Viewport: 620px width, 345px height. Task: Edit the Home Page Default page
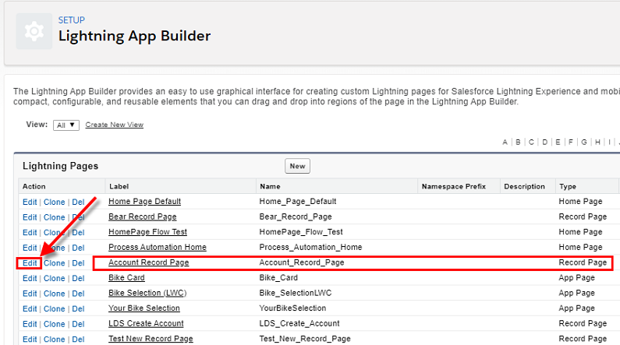pyautogui.click(x=30, y=202)
